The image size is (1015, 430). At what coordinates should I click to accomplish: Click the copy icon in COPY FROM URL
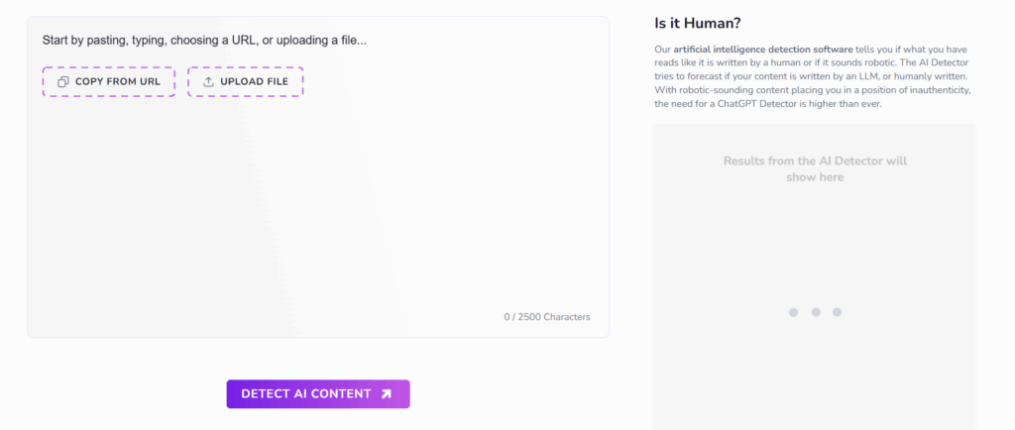point(62,82)
